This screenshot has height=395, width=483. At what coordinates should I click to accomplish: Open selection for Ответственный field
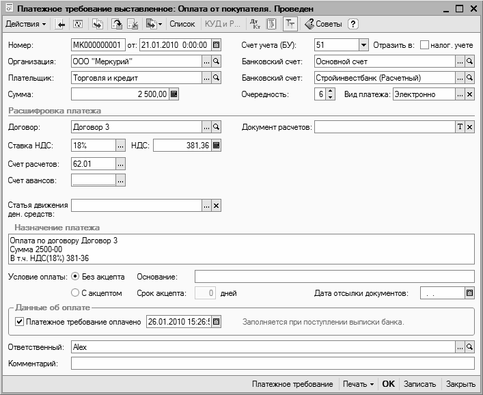tap(460, 347)
